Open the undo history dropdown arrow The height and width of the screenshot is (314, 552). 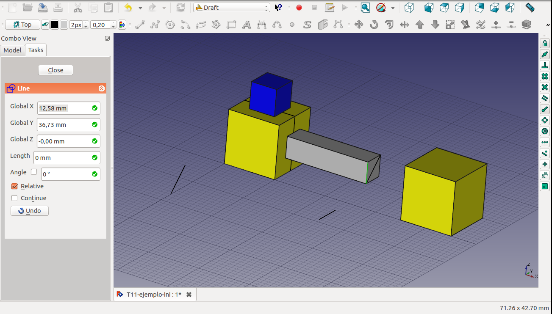point(140,8)
